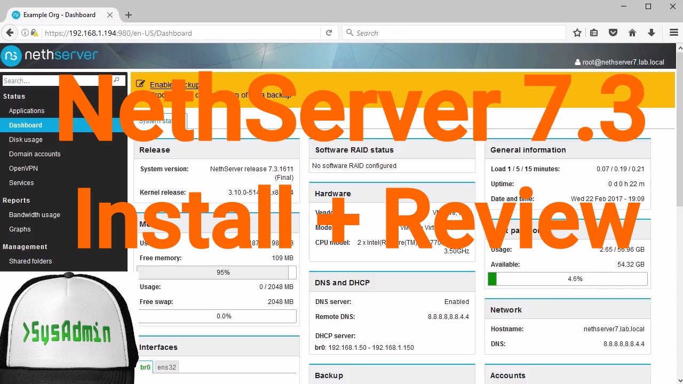Open a new browser tab
The width and height of the screenshot is (683, 384).
(129, 15)
